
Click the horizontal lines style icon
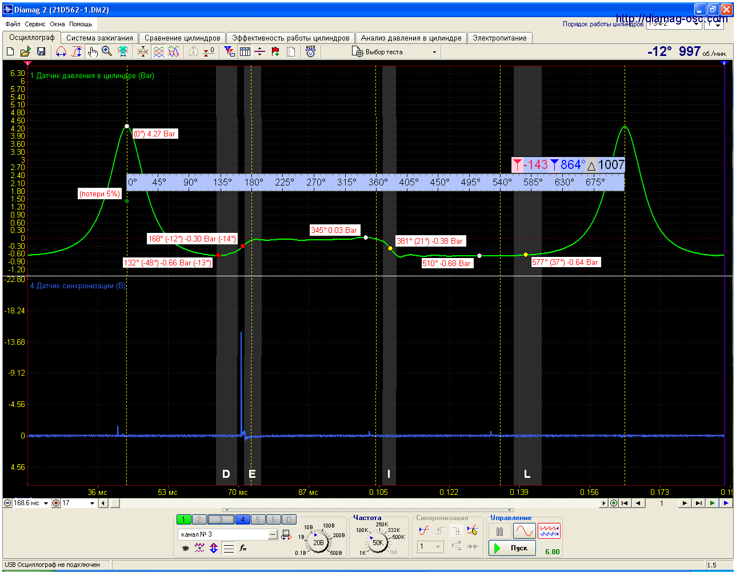pos(229,548)
